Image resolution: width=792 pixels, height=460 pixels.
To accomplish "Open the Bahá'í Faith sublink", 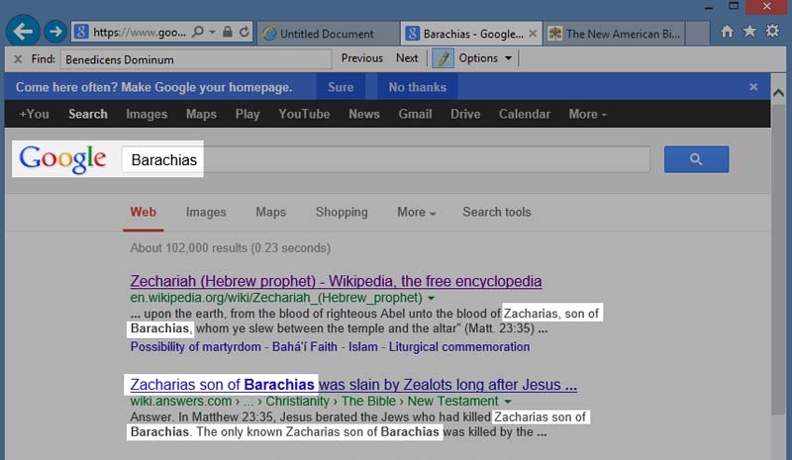I will pos(305,347).
